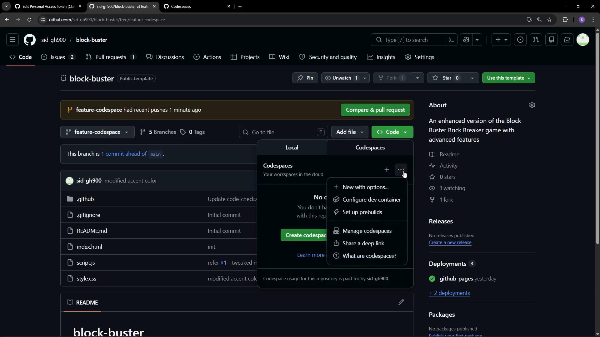Viewport: 600px width, 337px height.
Task: Open the github-pages deployment link
Action: [x=456, y=279]
